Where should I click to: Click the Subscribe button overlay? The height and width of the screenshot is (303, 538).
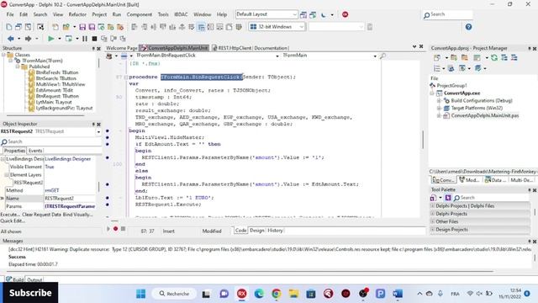[x=30, y=293]
